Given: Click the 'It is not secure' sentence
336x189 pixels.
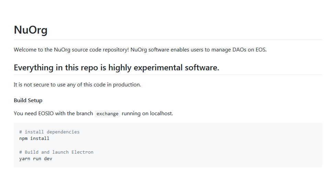Looking at the screenshot, I should [x=77, y=85].
